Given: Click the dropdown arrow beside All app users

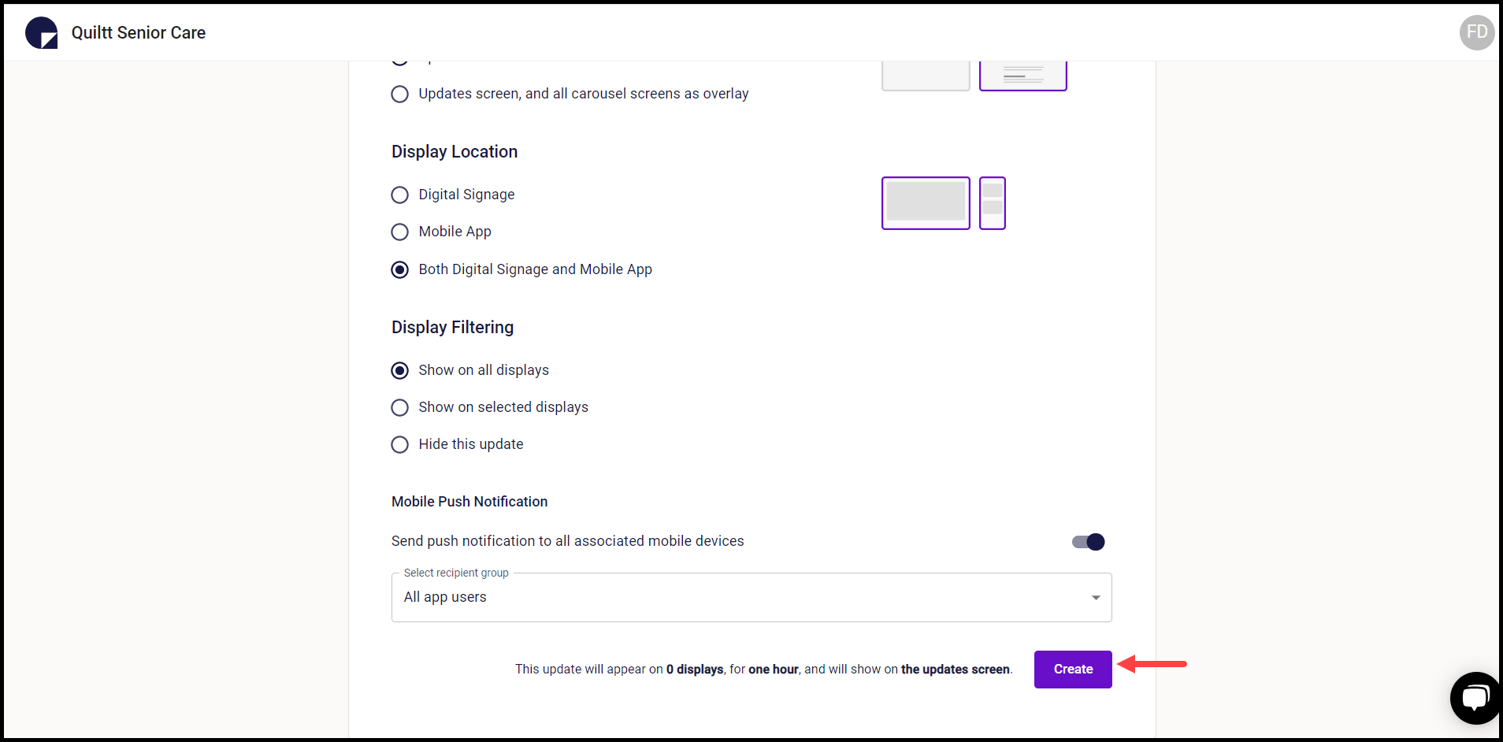Looking at the screenshot, I should tap(1094, 597).
